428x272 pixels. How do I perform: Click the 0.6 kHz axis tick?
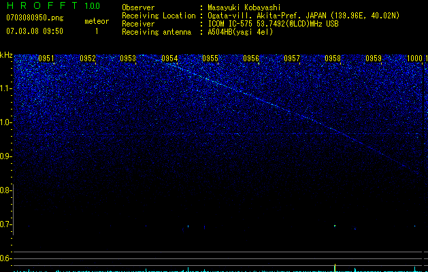(6, 258)
